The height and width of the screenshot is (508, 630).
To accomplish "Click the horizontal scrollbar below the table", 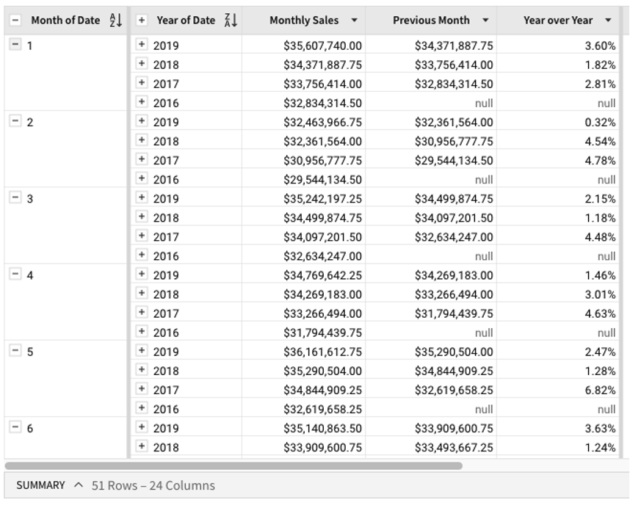I will (x=233, y=465).
